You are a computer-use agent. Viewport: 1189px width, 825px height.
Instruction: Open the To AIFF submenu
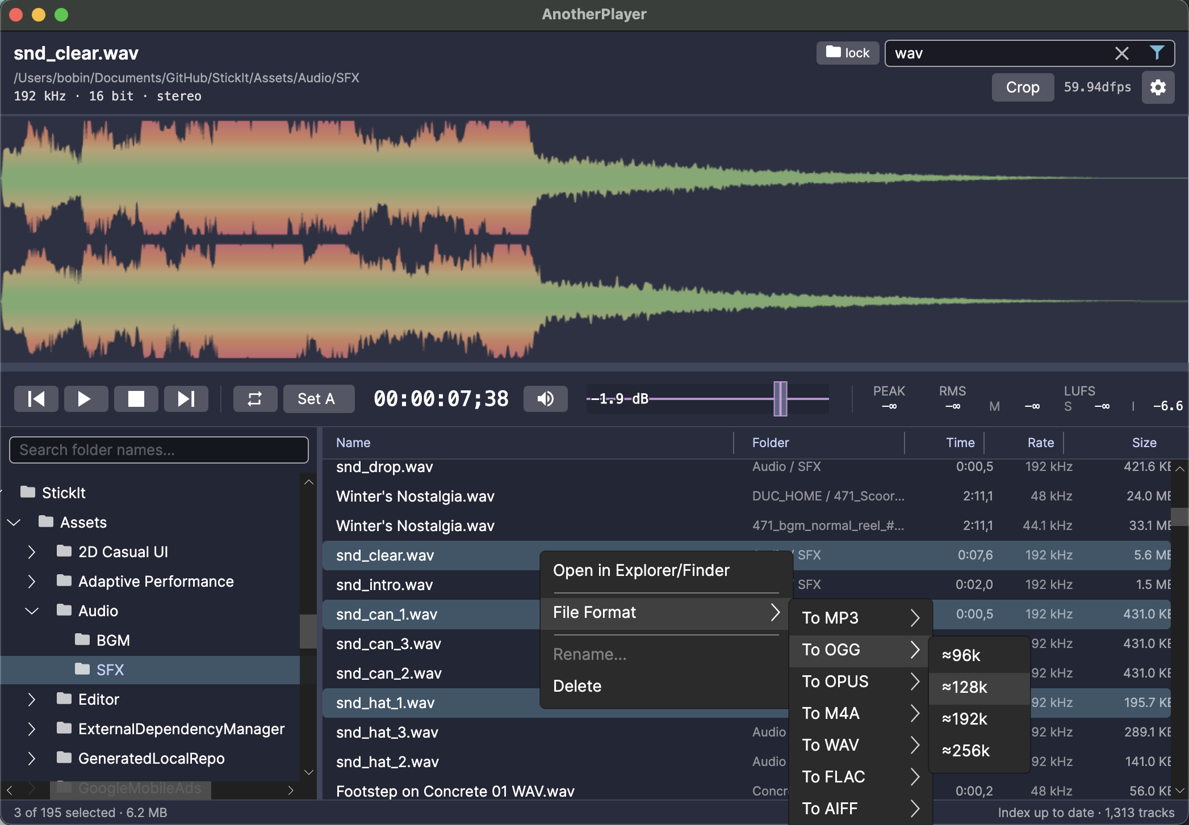(860, 809)
